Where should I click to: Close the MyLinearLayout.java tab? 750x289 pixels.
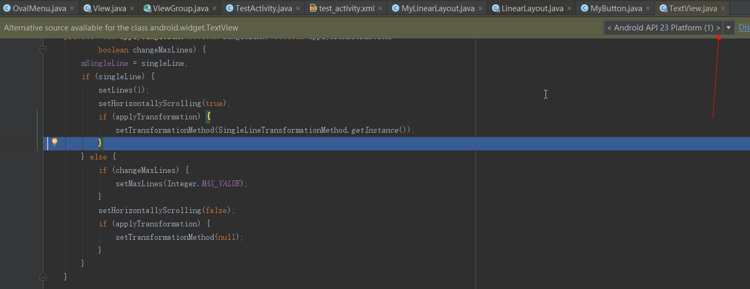(x=480, y=9)
